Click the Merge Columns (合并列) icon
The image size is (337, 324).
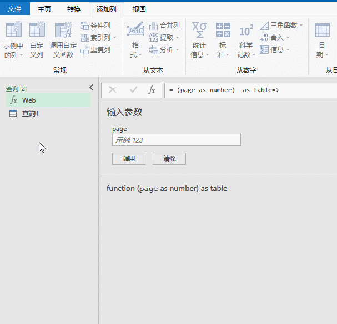coord(153,26)
